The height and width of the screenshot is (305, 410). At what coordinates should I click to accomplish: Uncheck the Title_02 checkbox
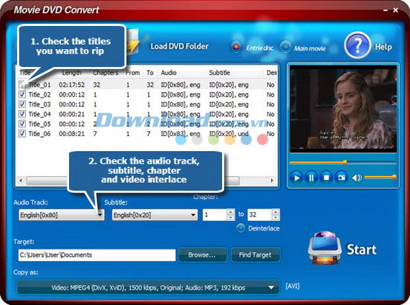point(22,94)
